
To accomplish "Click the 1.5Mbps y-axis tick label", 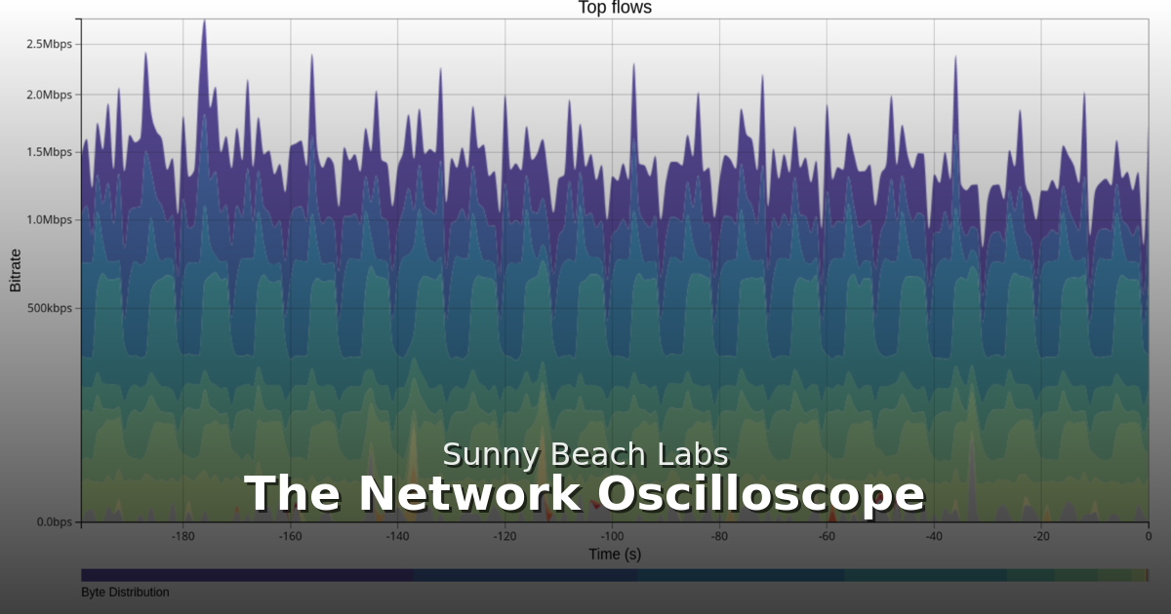I will point(50,152).
